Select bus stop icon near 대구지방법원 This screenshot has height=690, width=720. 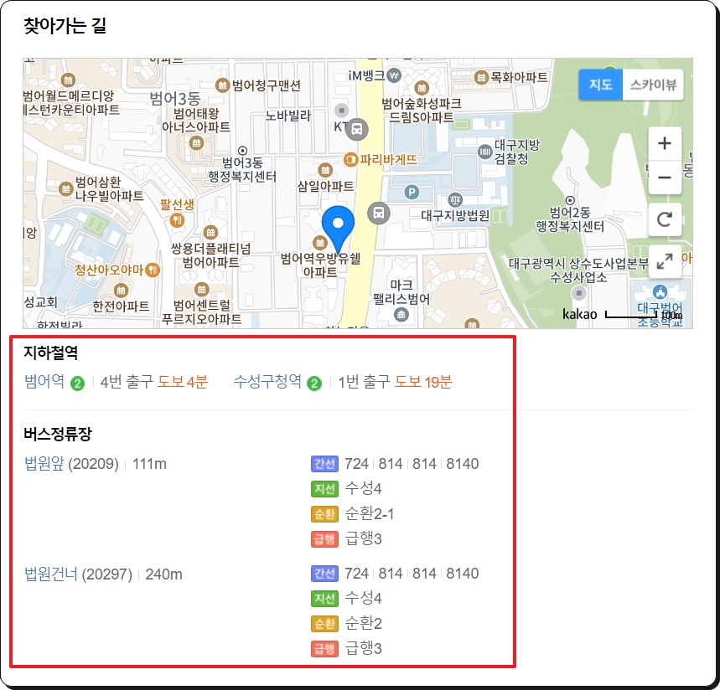(x=379, y=214)
